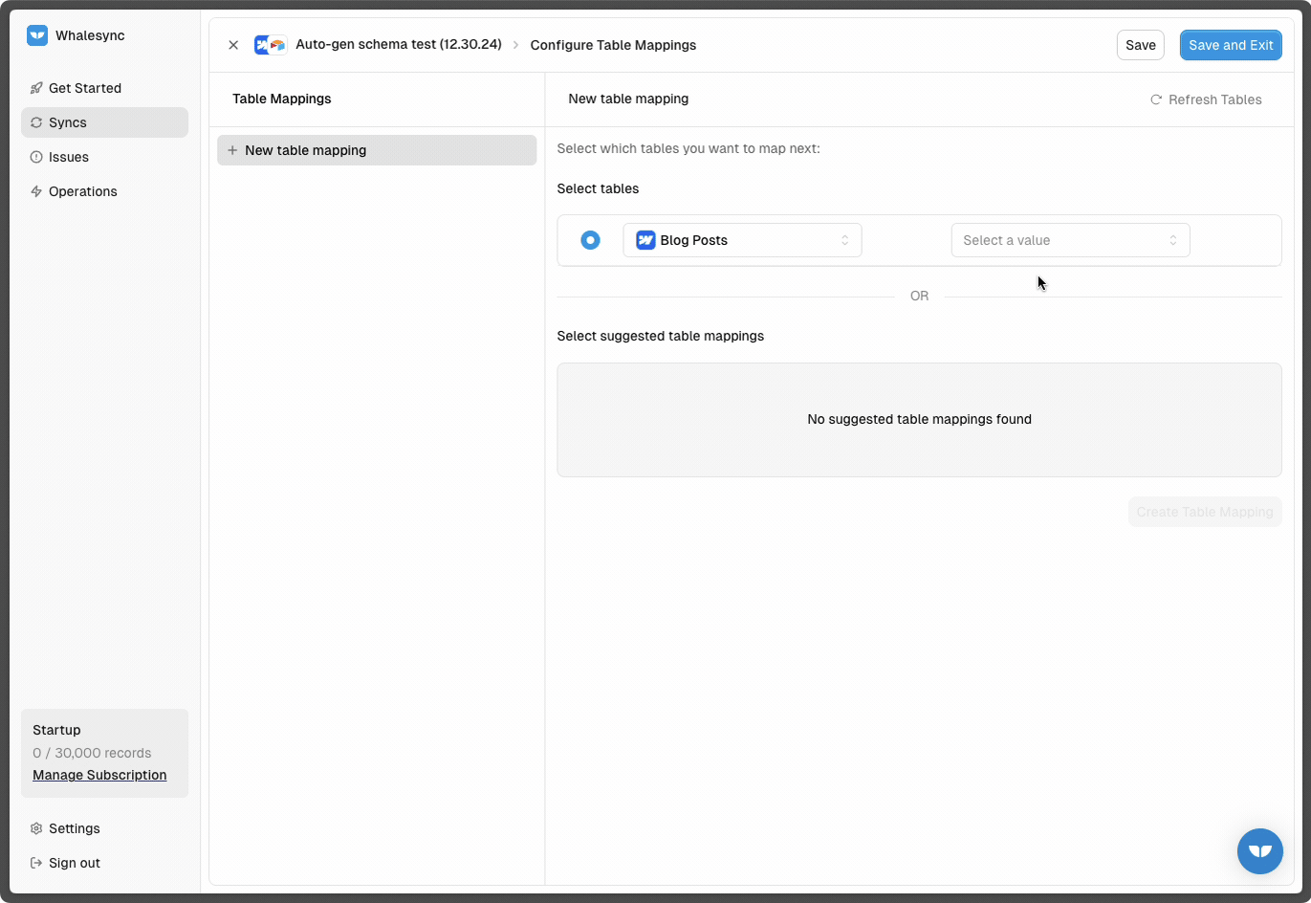Click No suggested table mappings found text
Screen dimensions: 1311x903
(x=919, y=419)
